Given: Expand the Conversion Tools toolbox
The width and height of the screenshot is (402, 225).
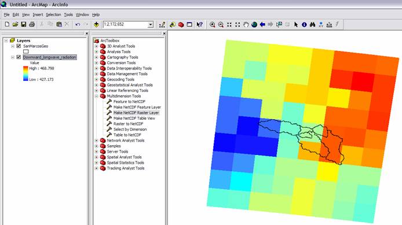Looking at the screenshot, I should coord(96,62).
